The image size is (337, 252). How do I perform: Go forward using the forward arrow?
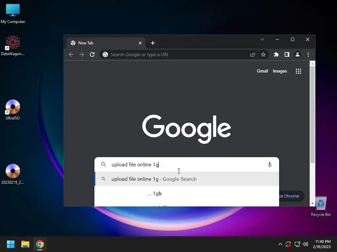click(x=82, y=55)
